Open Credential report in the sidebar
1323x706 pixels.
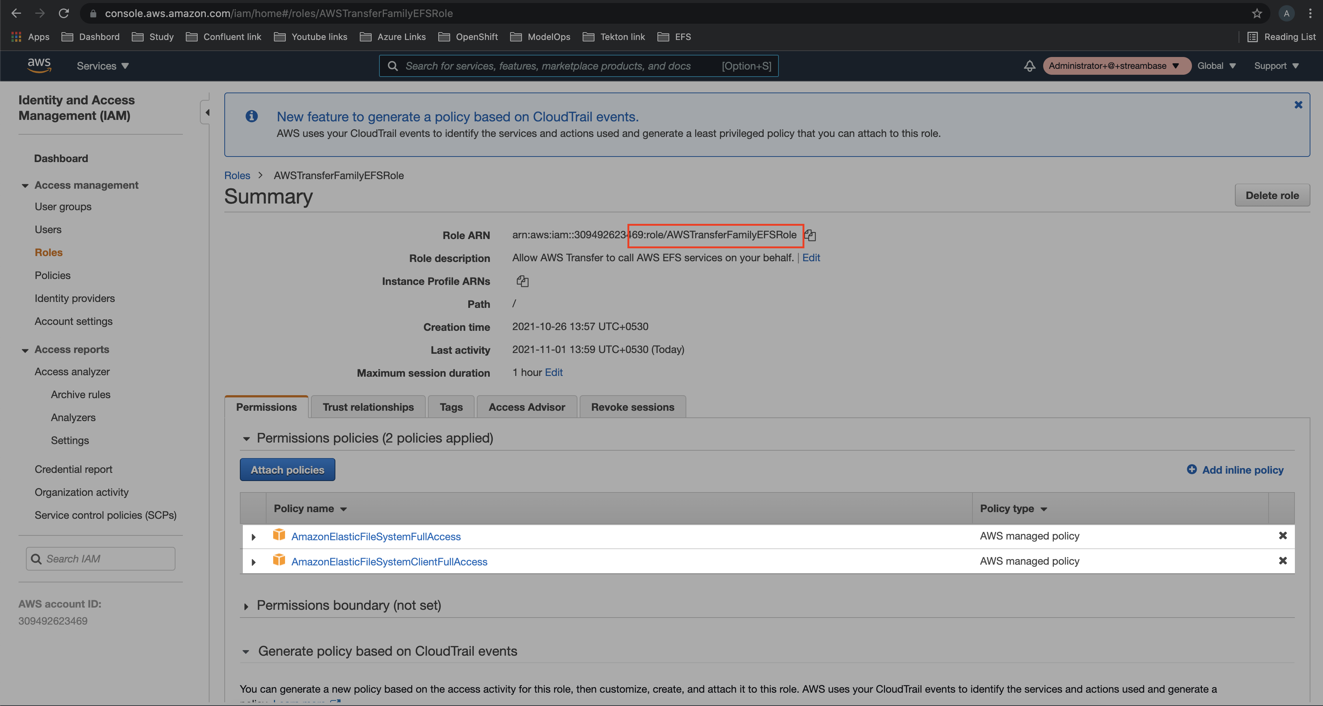coord(73,469)
